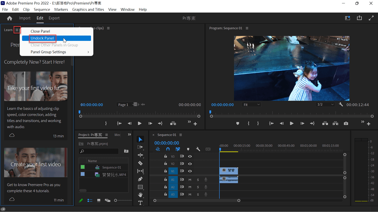The height and width of the screenshot is (212, 378).
Task: Open Program monitor settings wrench
Action: coord(341,104)
